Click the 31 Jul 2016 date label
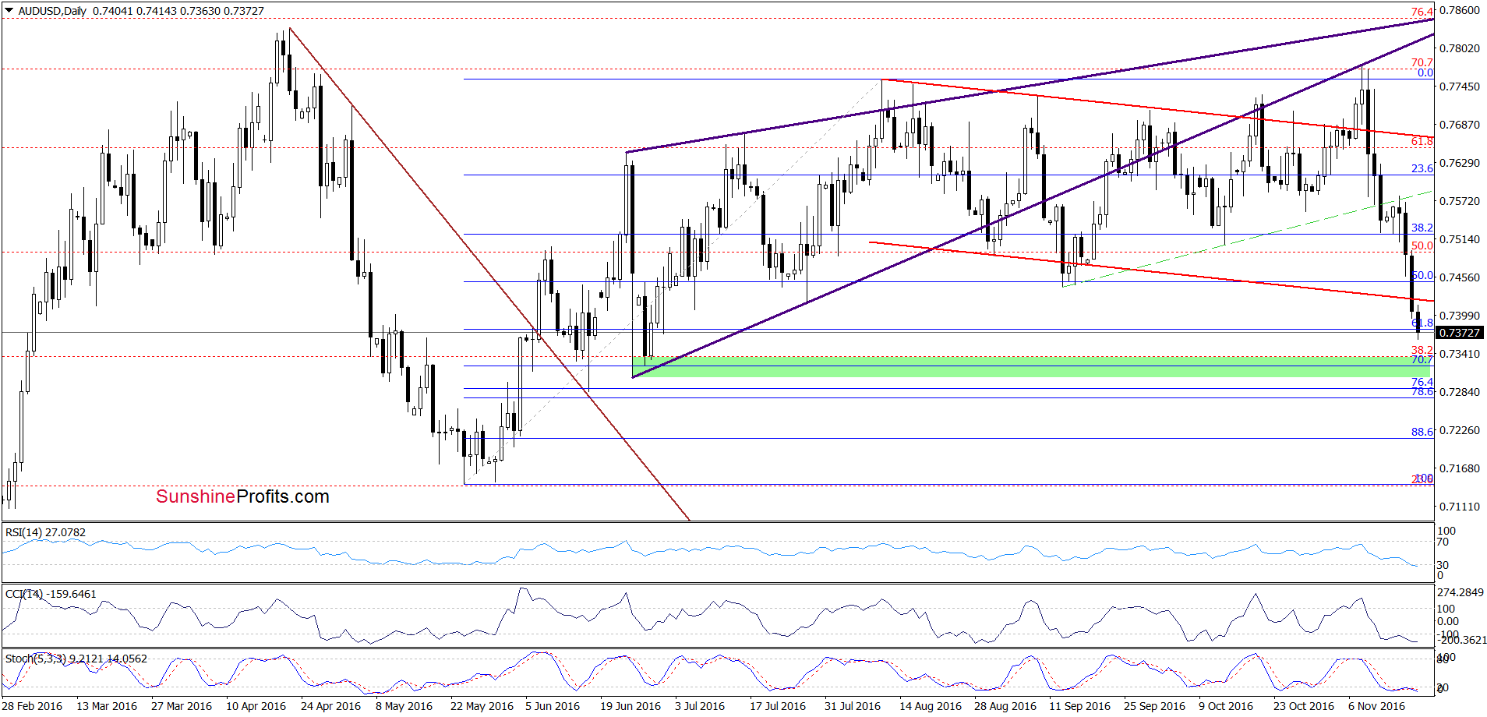Screen dimensions: 1487x717 tap(853, 706)
